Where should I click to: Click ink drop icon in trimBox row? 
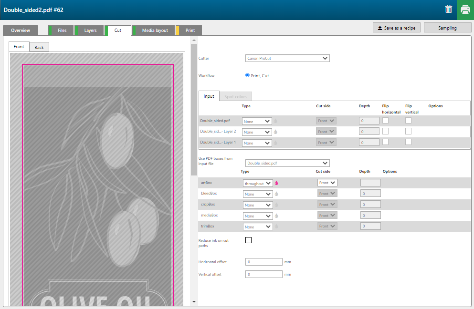[276, 227]
